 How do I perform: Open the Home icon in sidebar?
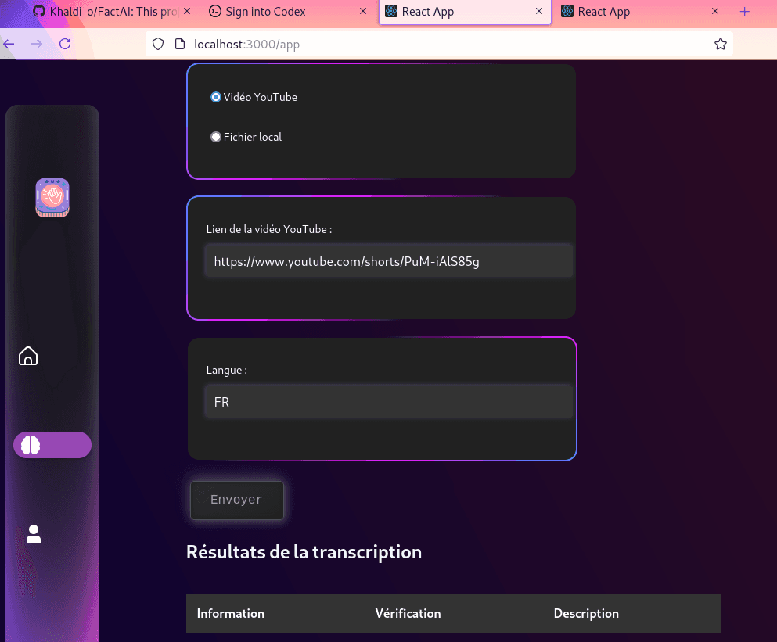point(28,357)
